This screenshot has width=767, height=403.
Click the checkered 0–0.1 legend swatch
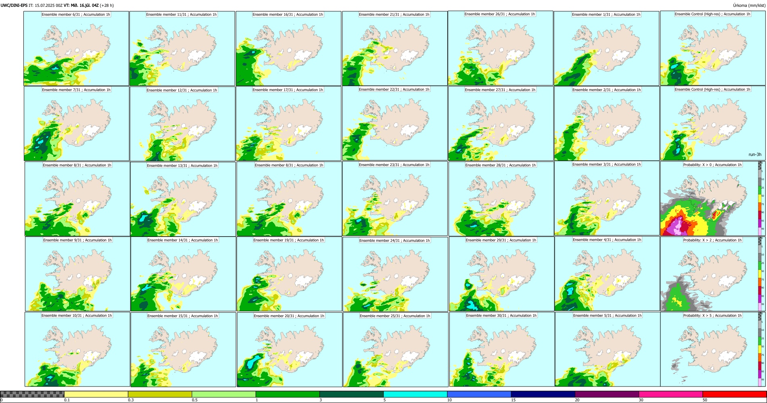tap(32, 394)
